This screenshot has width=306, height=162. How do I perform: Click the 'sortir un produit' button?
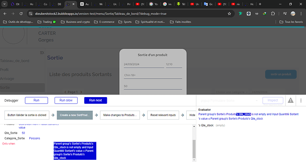coord(281,74)
